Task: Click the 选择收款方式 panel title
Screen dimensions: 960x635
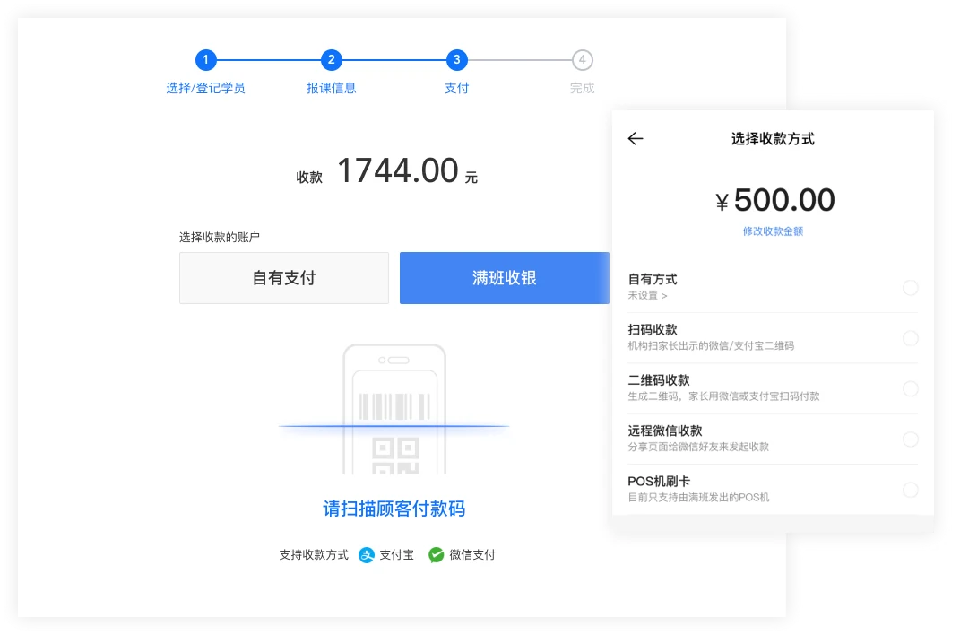Action: tap(773, 139)
